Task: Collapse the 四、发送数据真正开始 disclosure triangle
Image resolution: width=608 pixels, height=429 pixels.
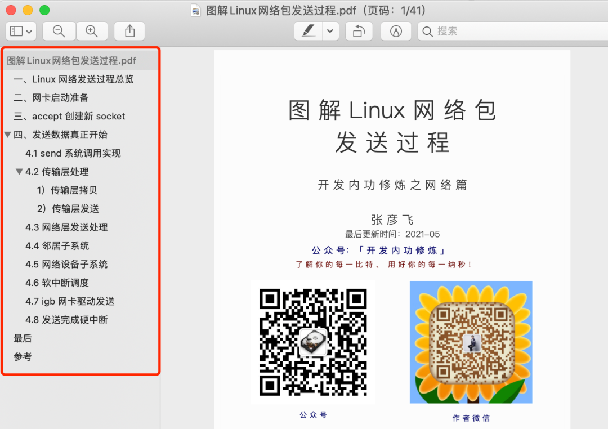Action: [x=7, y=135]
